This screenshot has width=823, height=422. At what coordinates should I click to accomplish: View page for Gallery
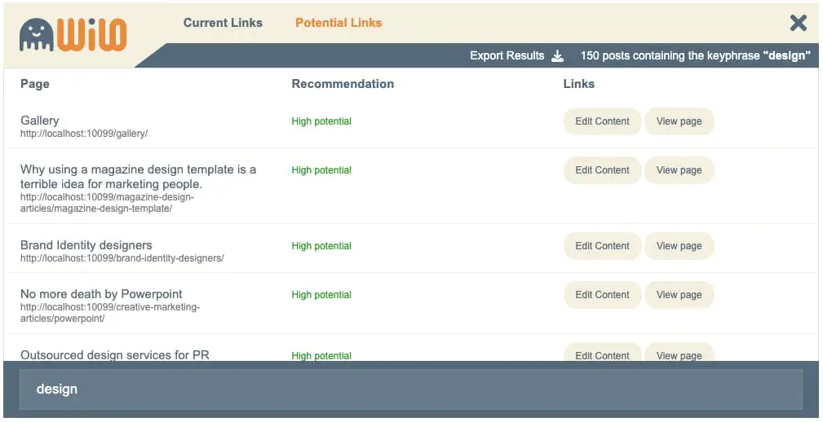point(679,121)
